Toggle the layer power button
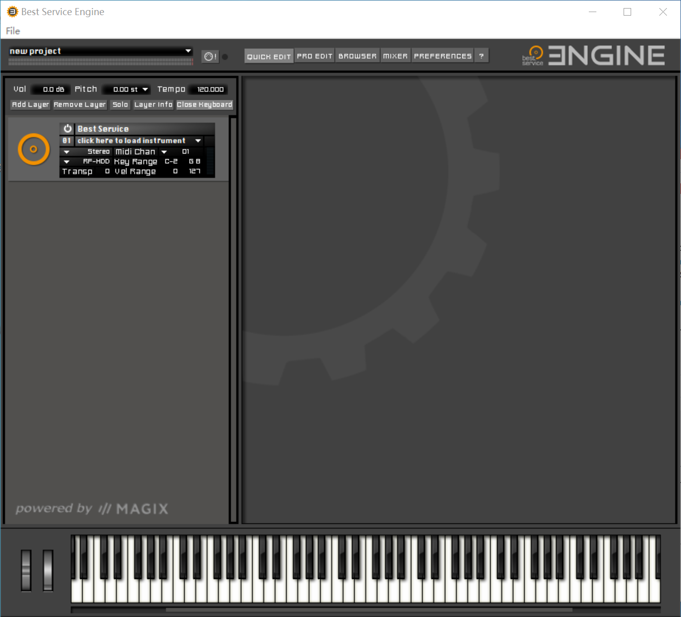This screenshot has width=681, height=617. [x=67, y=129]
